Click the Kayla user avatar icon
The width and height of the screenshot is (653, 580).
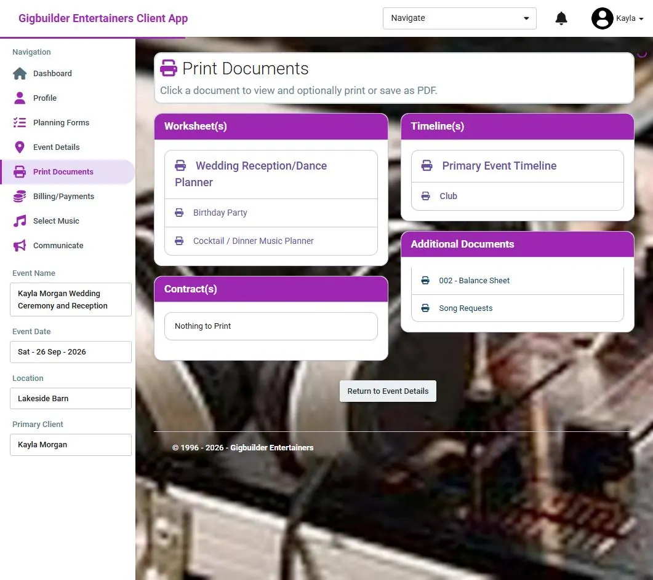pos(602,18)
